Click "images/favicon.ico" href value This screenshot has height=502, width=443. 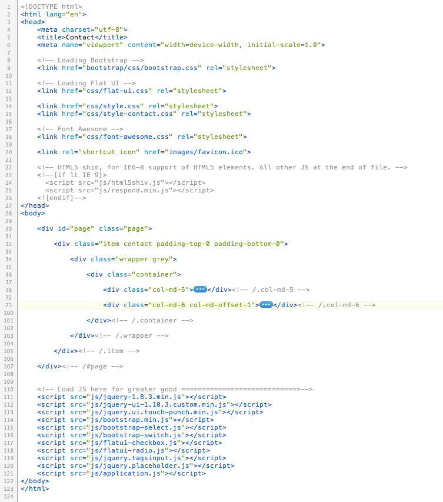206,152
